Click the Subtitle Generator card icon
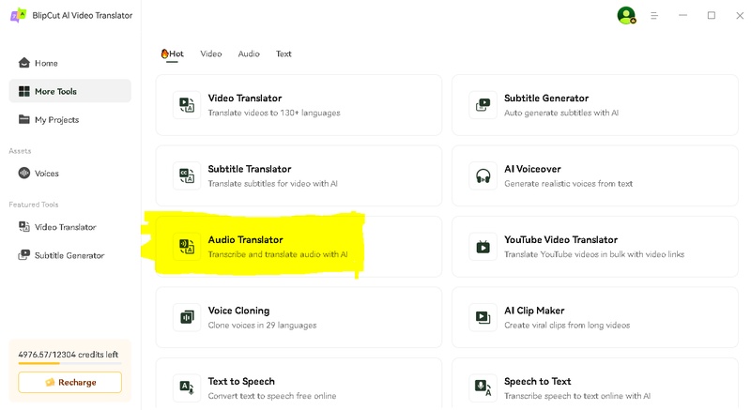Image resolution: width=751 pixels, height=410 pixels. tap(483, 105)
